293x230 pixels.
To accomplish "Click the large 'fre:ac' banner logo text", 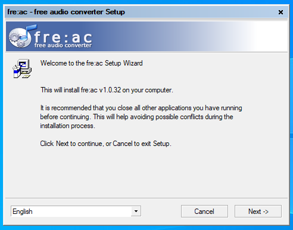I will (63, 36).
